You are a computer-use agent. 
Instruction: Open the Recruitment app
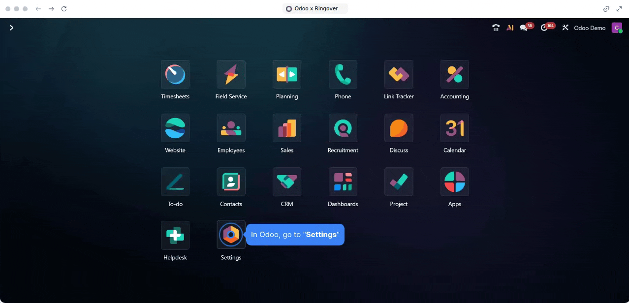coord(343,128)
